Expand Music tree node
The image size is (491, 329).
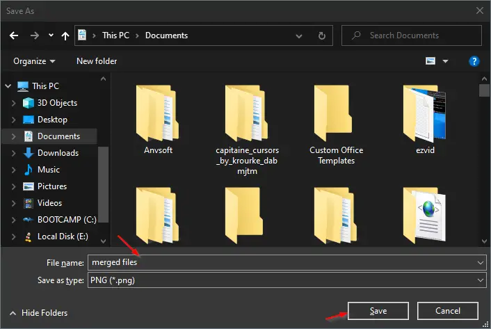coord(13,170)
